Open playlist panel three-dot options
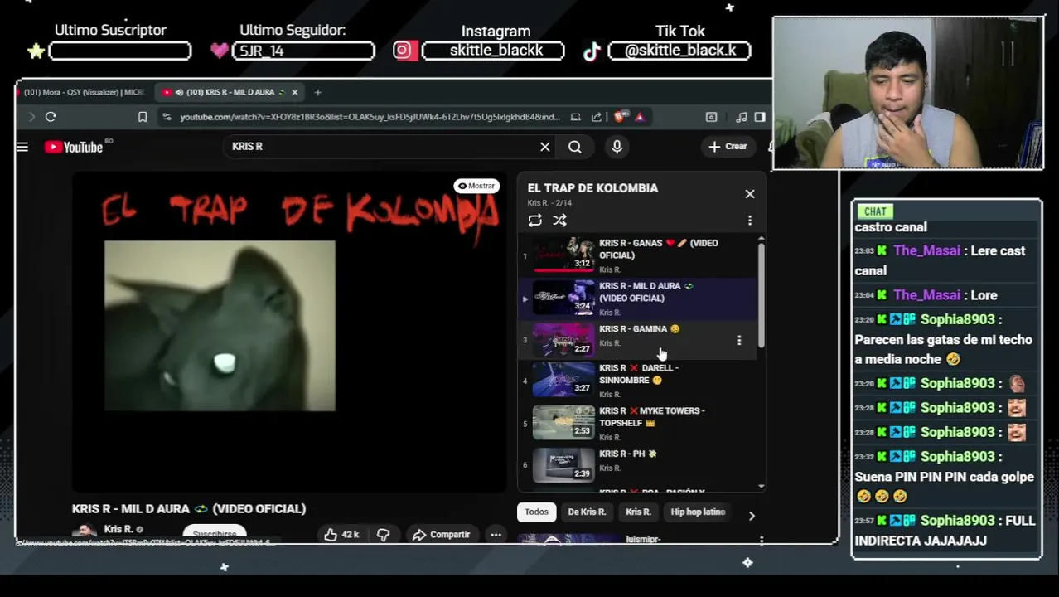The width and height of the screenshot is (1059, 597). (749, 221)
